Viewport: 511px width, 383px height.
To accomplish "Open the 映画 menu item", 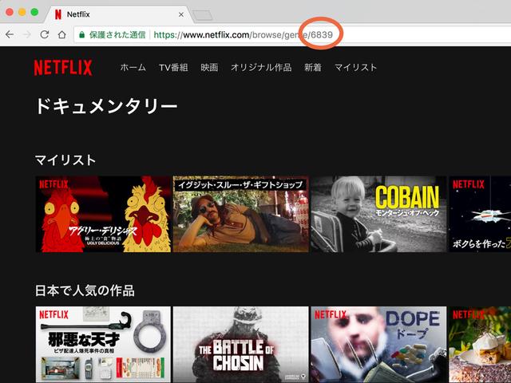I will click(209, 67).
